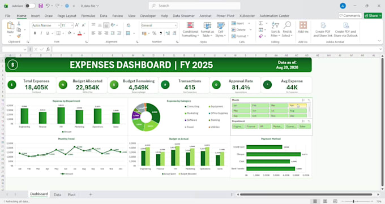Click the Search box in title bar

(x=194, y=6)
